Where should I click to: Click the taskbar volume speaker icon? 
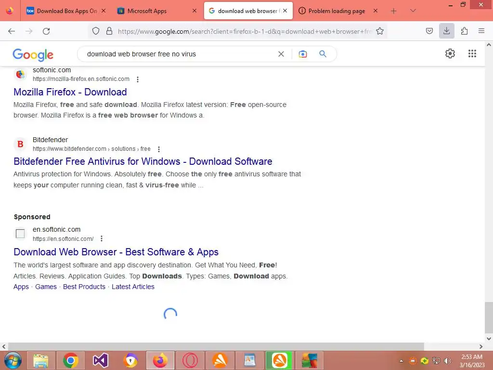pos(447,361)
